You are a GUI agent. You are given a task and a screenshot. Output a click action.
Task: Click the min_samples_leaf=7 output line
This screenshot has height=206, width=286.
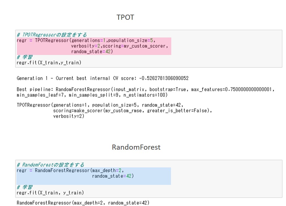tap(92, 95)
